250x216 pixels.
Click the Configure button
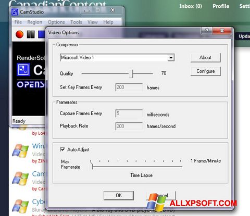[x=206, y=71]
